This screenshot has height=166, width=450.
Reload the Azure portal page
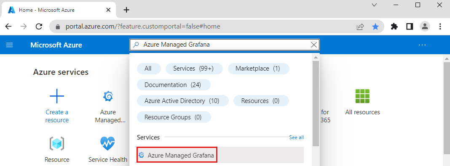pos(39,26)
